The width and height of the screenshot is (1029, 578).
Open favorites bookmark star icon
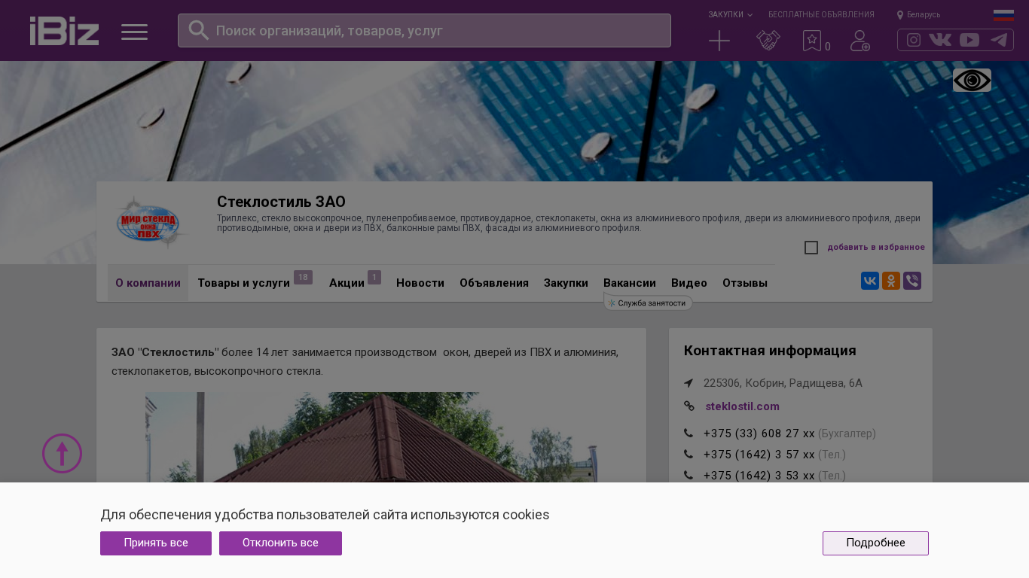(812, 41)
